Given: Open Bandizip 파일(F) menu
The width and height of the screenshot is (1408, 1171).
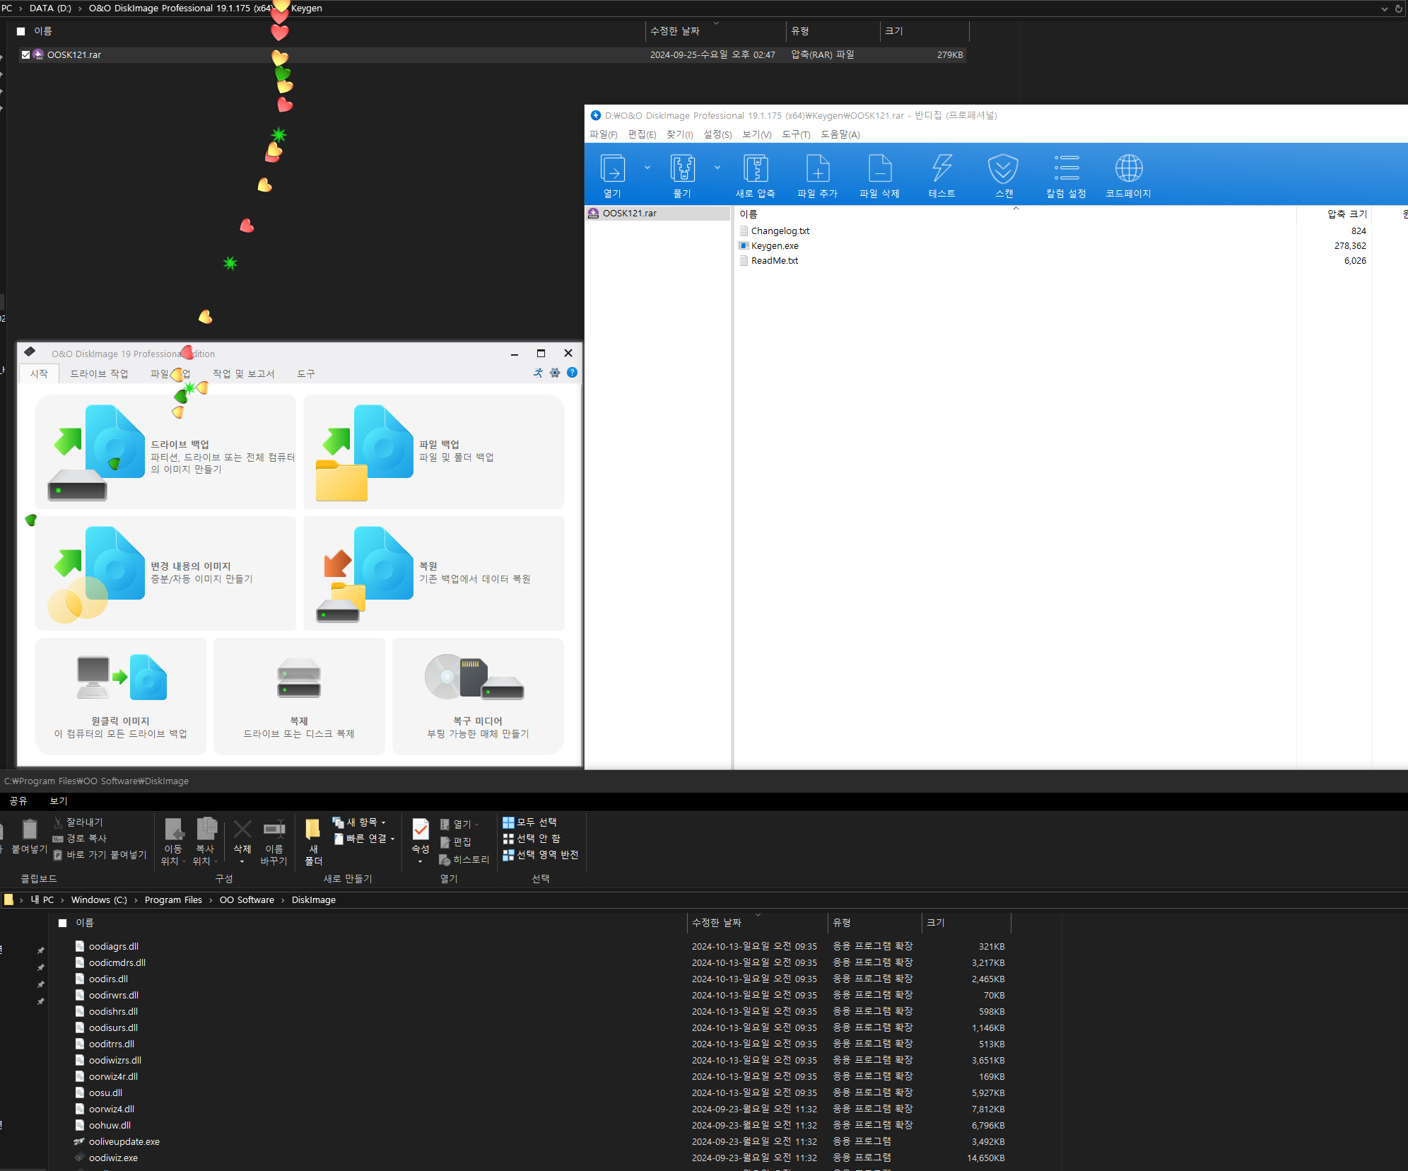Looking at the screenshot, I should click(603, 134).
